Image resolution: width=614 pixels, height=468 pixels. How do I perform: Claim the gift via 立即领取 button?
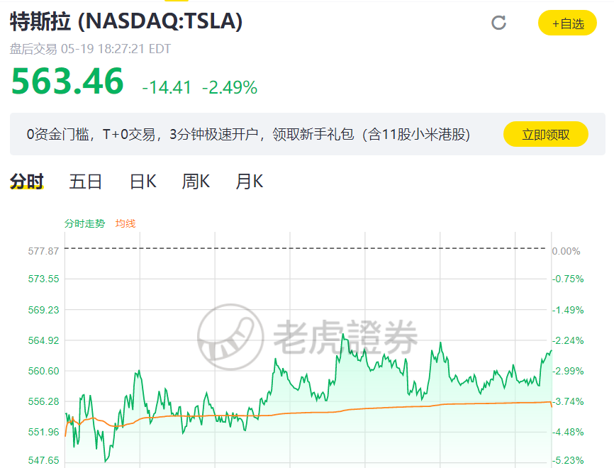click(x=545, y=133)
